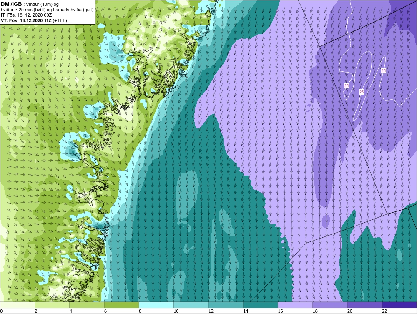
Task: Click the scale value 16 on the color bar
Action: pyautogui.click(x=280, y=311)
